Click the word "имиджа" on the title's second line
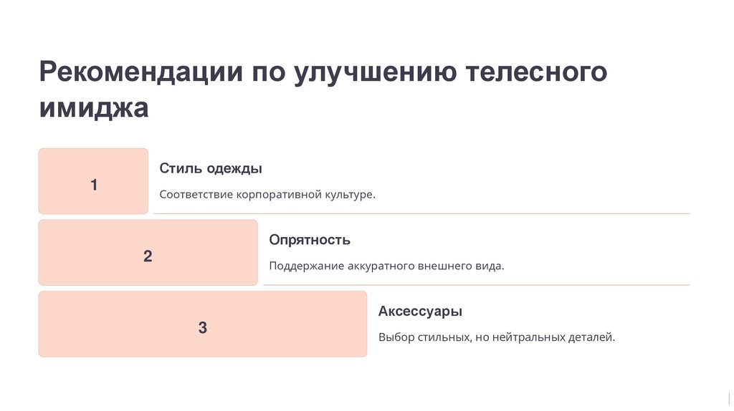 coord(94,107)
